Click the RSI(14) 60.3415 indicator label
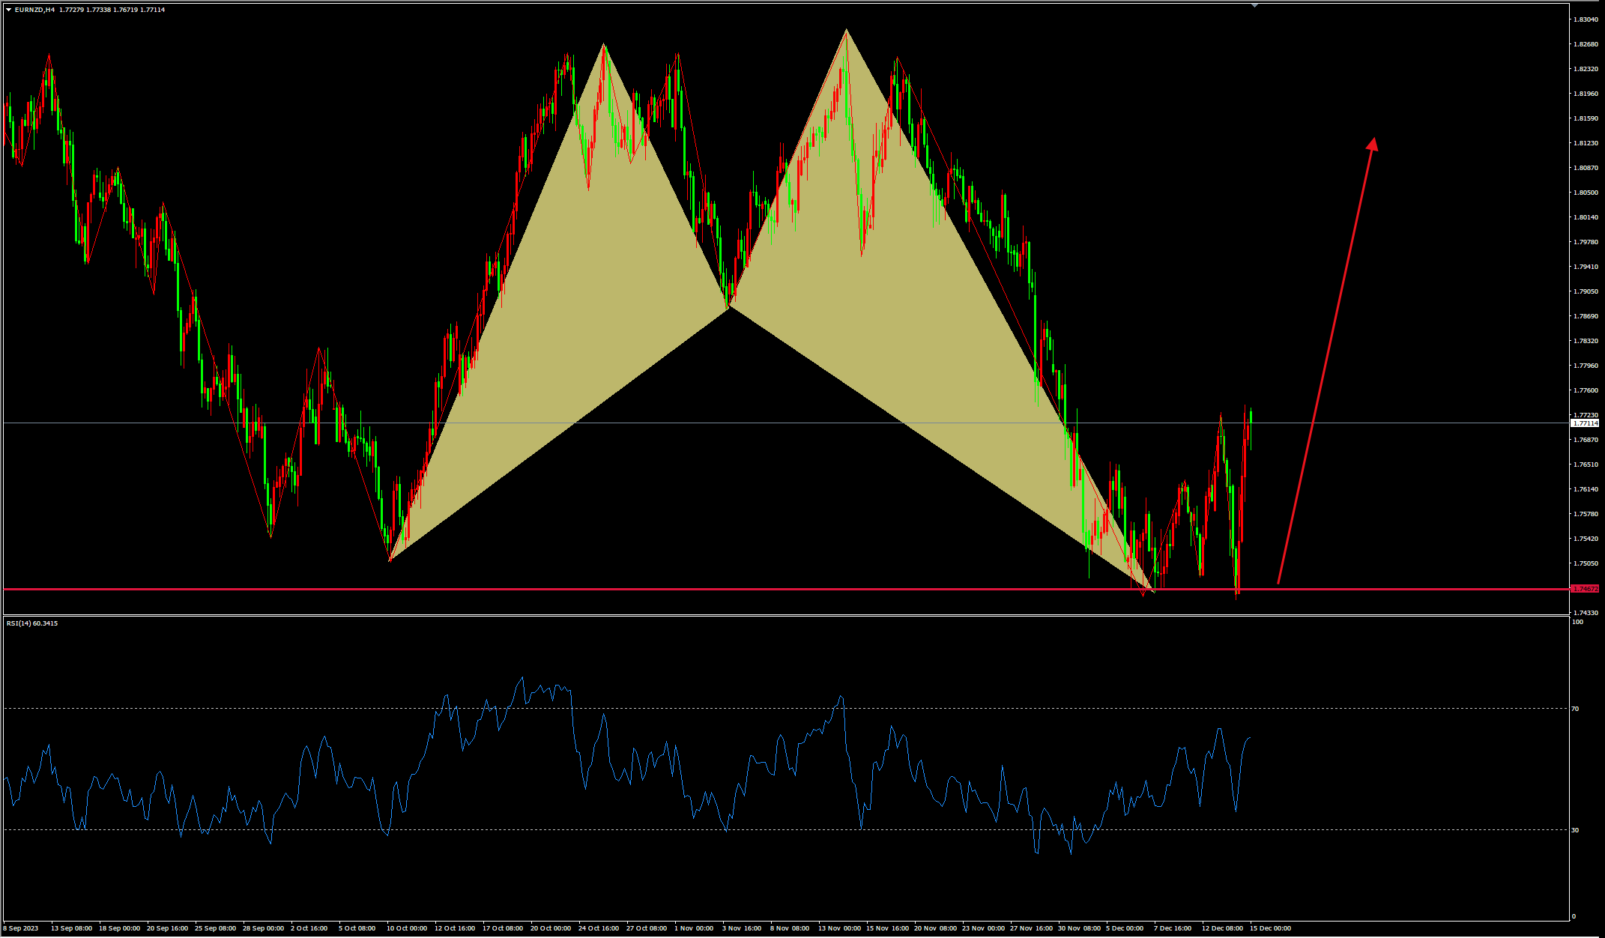Viewport: 1605px width, 938px height. click(31, 623)
